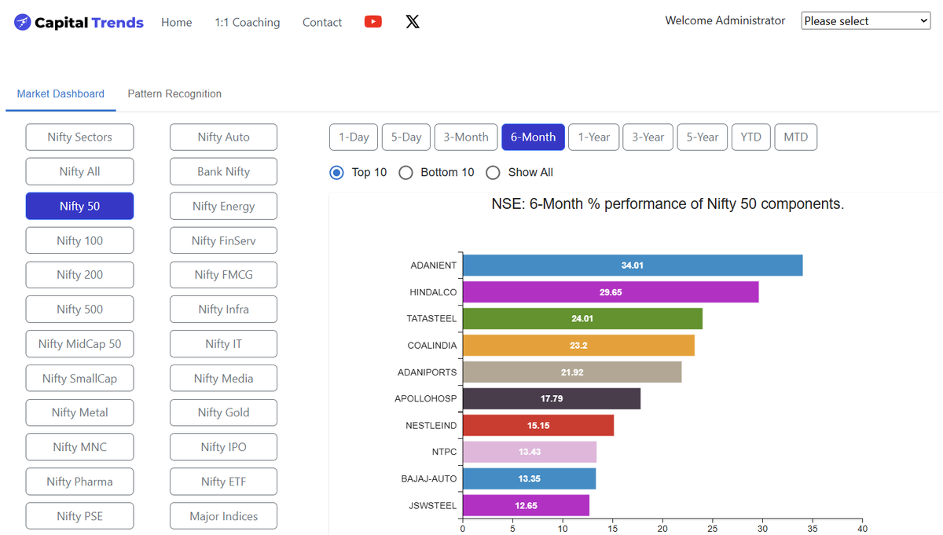Click the Welcome Administrator text
This screenshot has height=535, width=943.
click(725, 20)
